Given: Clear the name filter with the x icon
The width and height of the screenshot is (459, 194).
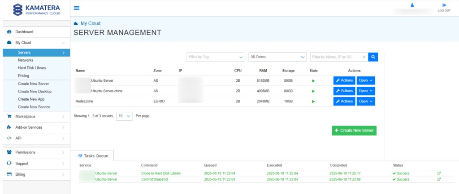Looking at the screenshot, I should coord(364,57).
